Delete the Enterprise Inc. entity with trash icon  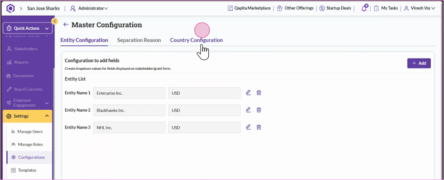[x=258, y=93]
